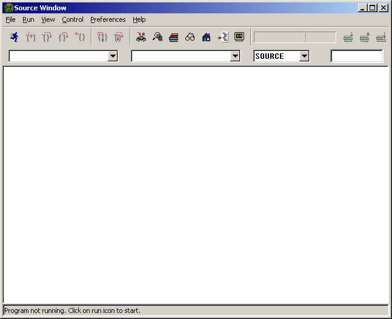Expand the function name dropdown arrow
The height and width of the screenshot is (319, 392).
235,56
